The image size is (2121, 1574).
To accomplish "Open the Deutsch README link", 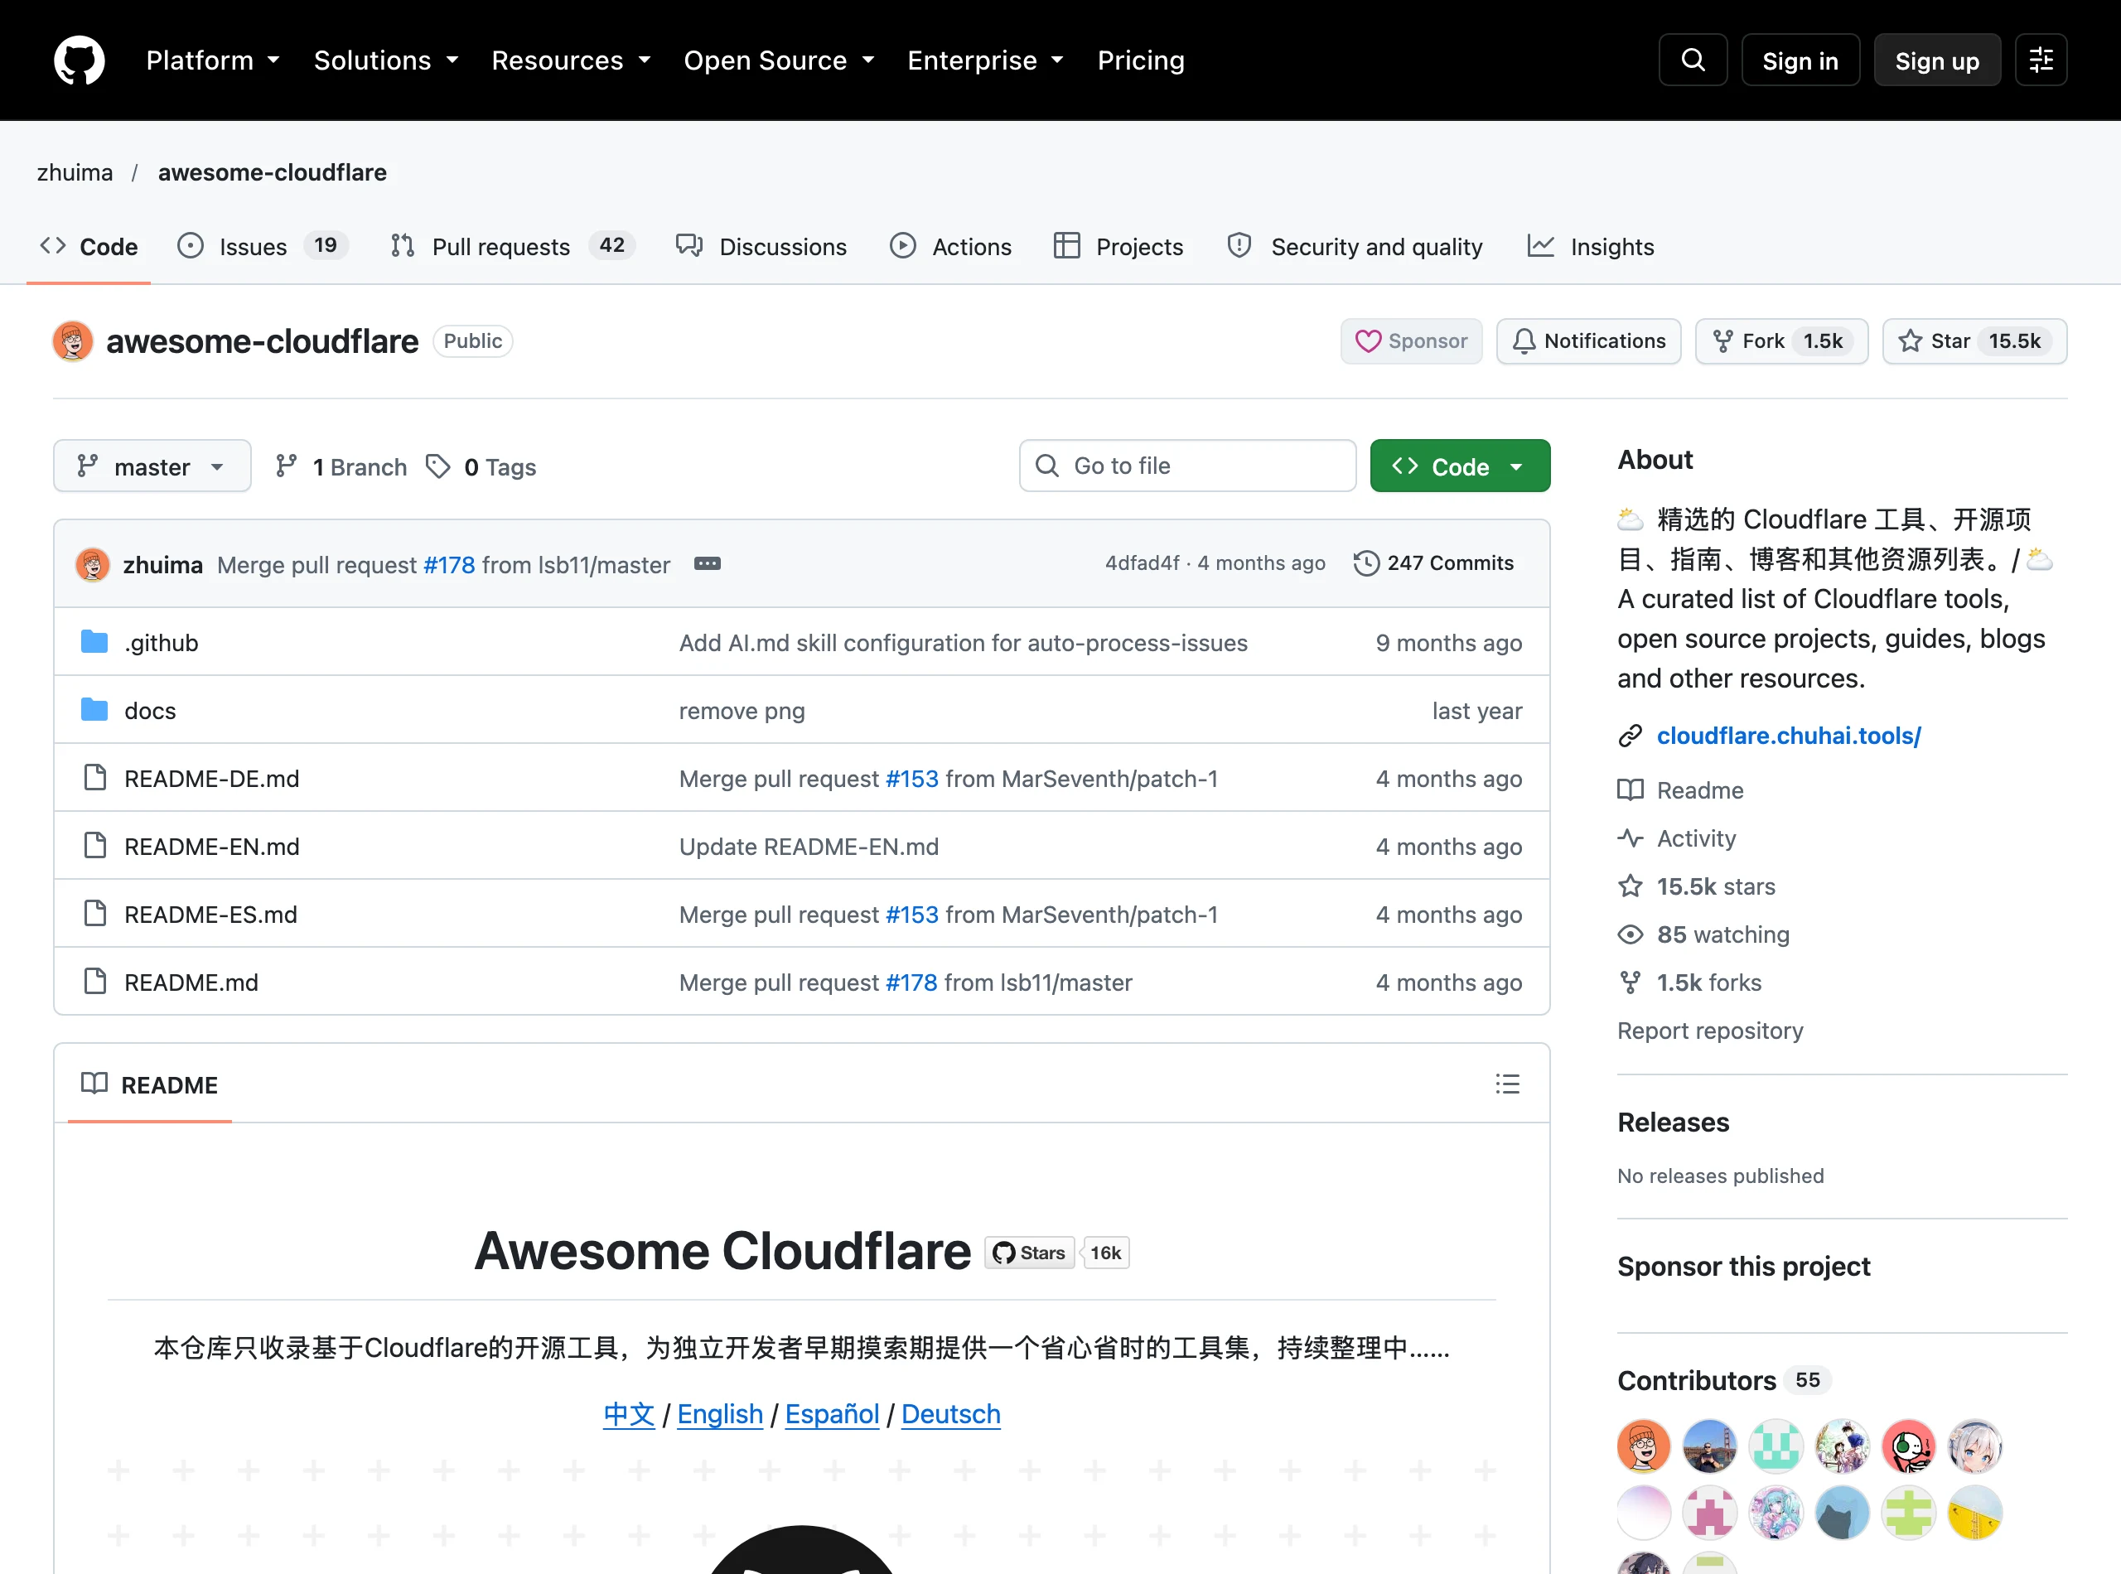I will click(950, 1414).
